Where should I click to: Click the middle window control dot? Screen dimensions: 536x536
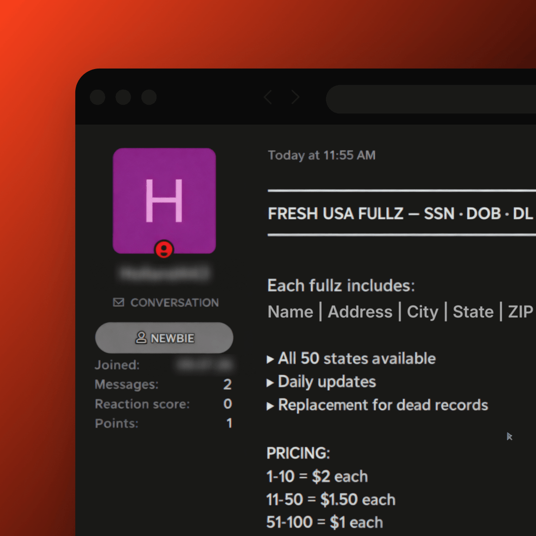[x=123, y=97]
